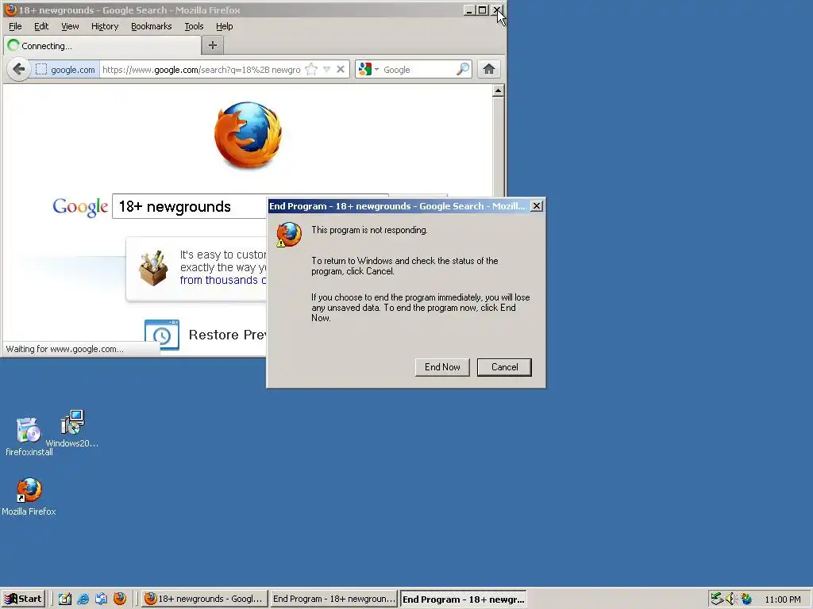Click the 'from thousands' link
The image size is (813, 609).
(x=222, y=280)
